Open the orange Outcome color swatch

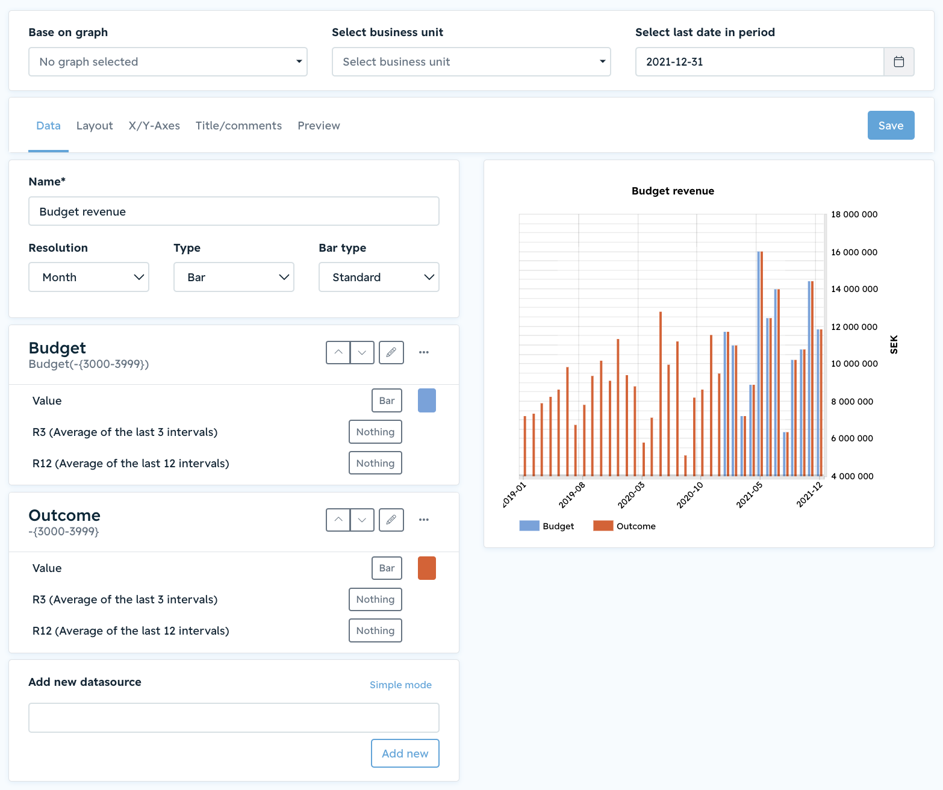427,568
